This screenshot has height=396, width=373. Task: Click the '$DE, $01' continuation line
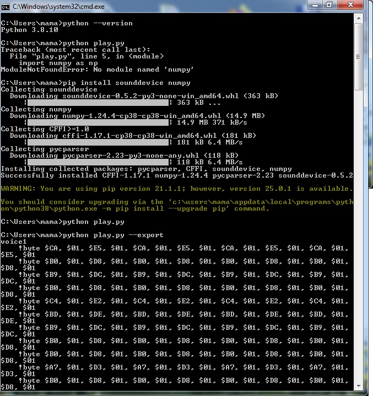pyautogui.click(x=18, y=321)
